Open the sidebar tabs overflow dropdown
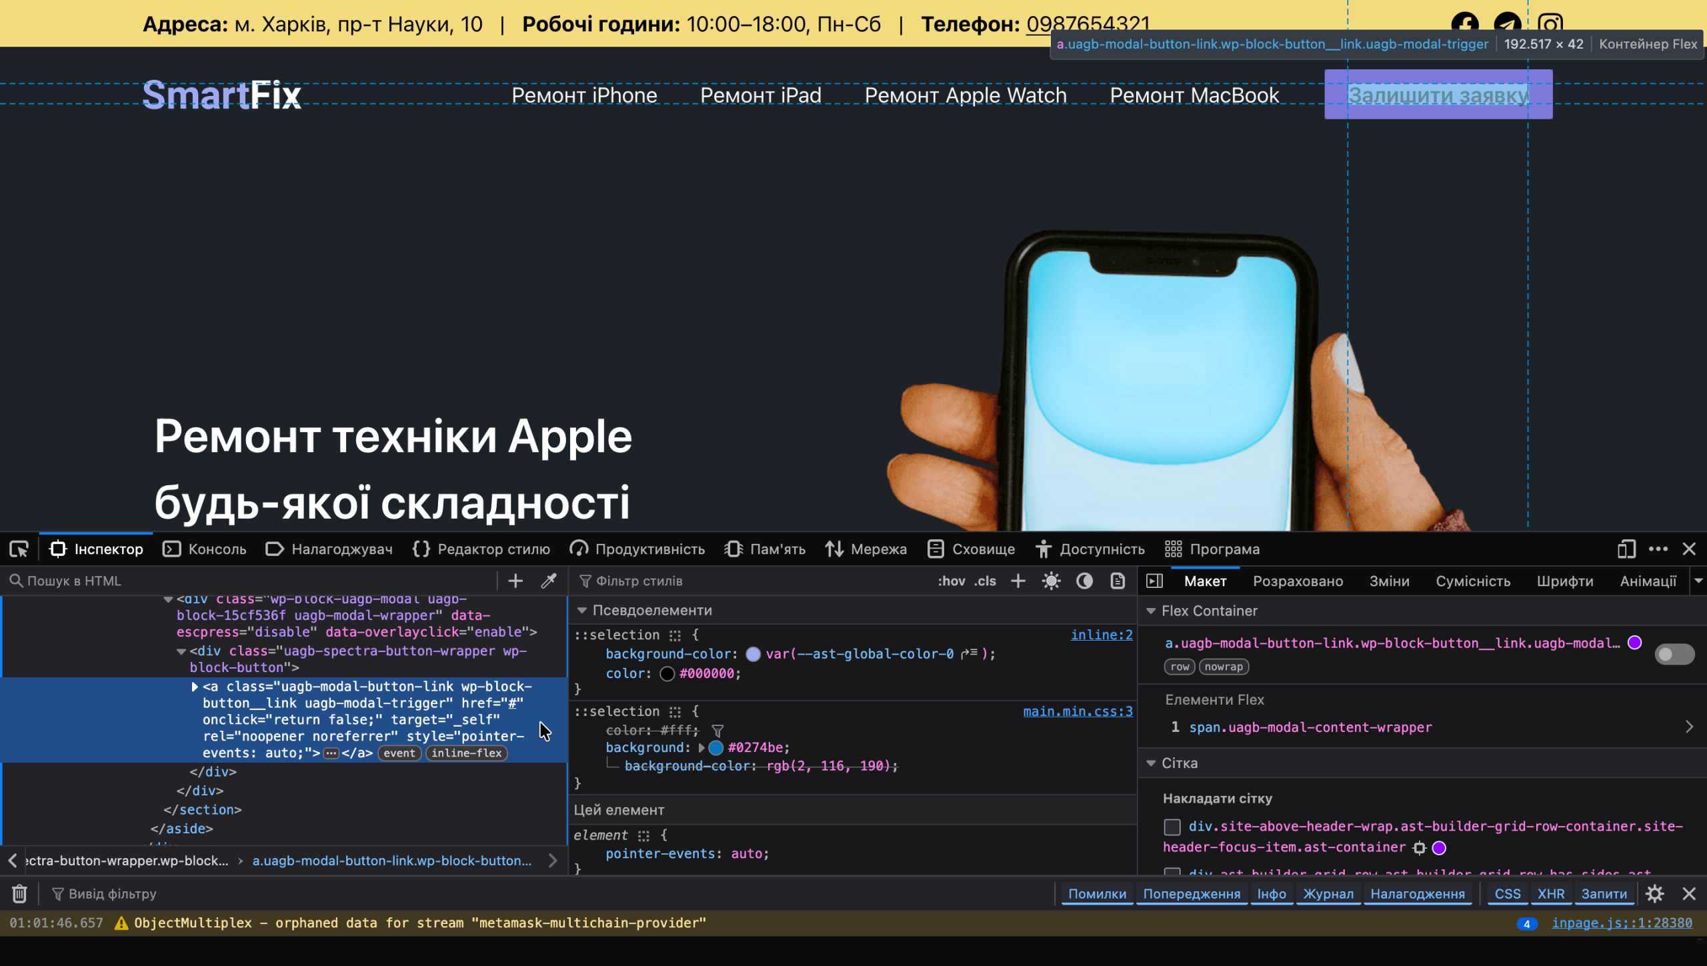 click(1698, 581)
